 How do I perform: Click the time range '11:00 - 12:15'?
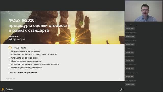(20, 48)
